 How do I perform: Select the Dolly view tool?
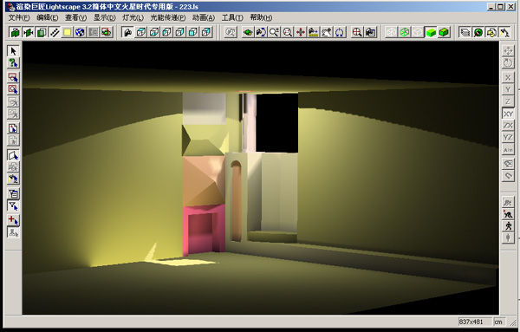click(x=314, y=32)
